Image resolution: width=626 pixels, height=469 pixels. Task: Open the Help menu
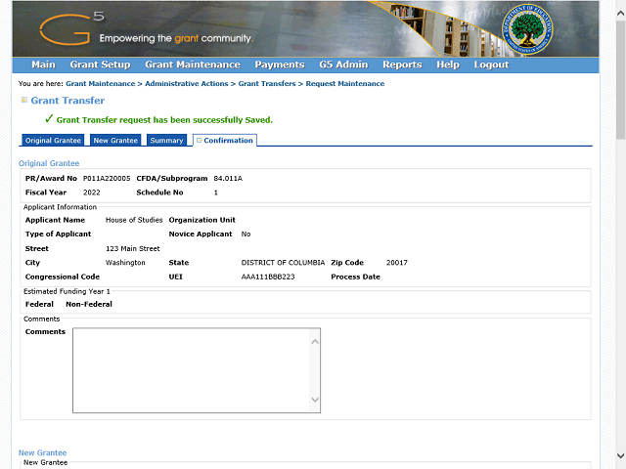point(448,64)
